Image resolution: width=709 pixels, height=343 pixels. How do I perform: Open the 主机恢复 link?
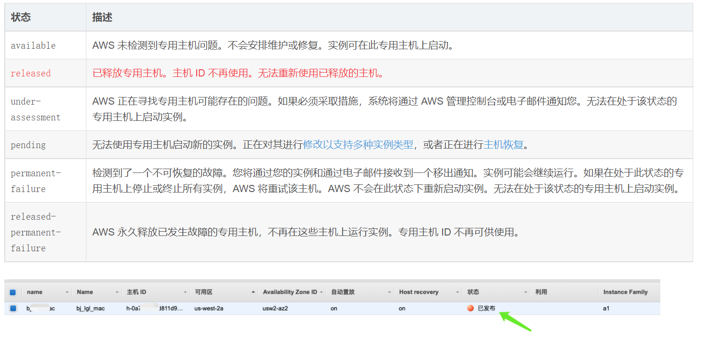point(504,145)
